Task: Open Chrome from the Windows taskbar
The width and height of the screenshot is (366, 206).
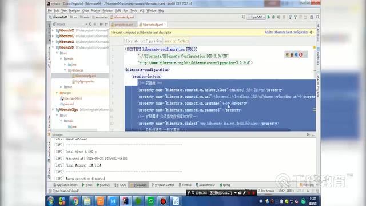Action: point(75,201)
